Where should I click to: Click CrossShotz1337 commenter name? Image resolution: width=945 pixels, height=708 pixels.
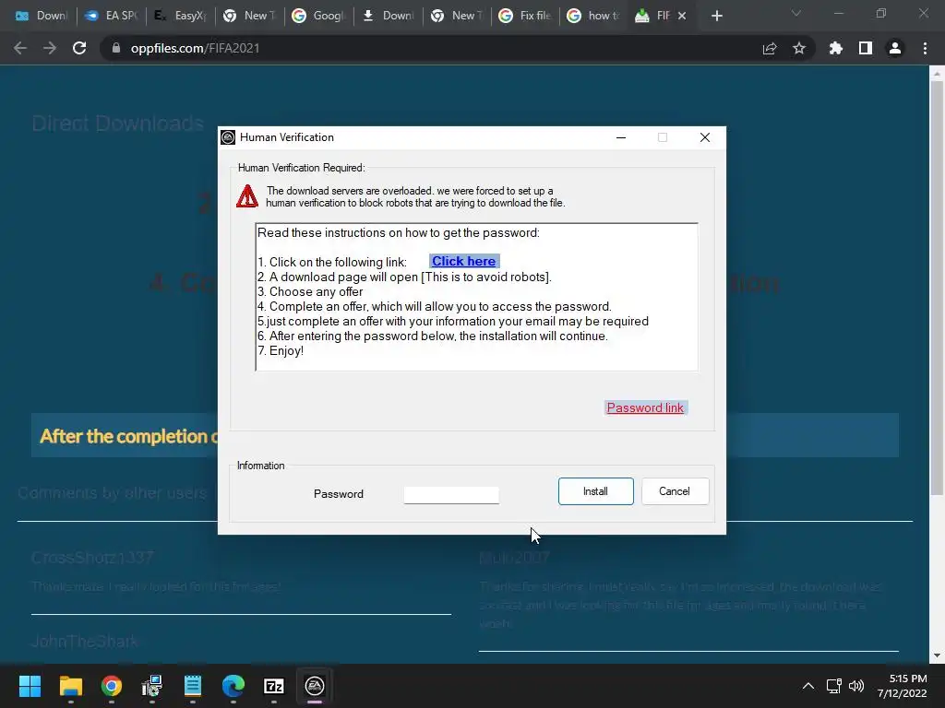point(92,558)
